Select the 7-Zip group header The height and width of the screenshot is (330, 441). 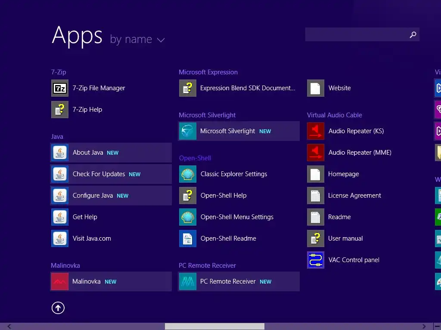coord(59,72)
